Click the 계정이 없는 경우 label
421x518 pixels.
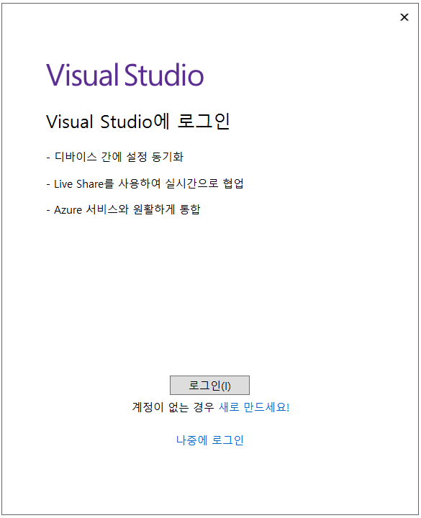click(173, 407)
